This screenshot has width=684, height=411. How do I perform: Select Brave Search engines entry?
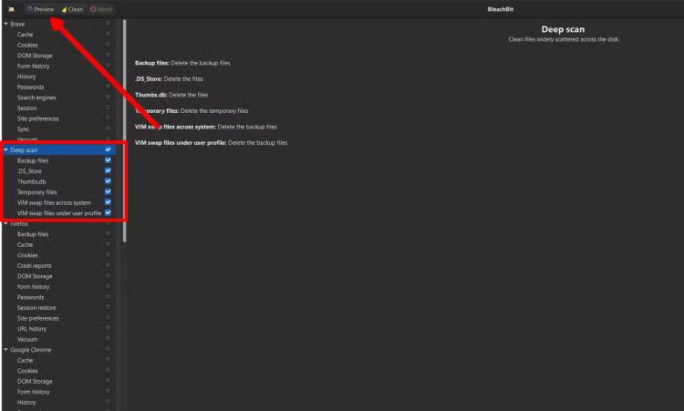coord(38,98)
